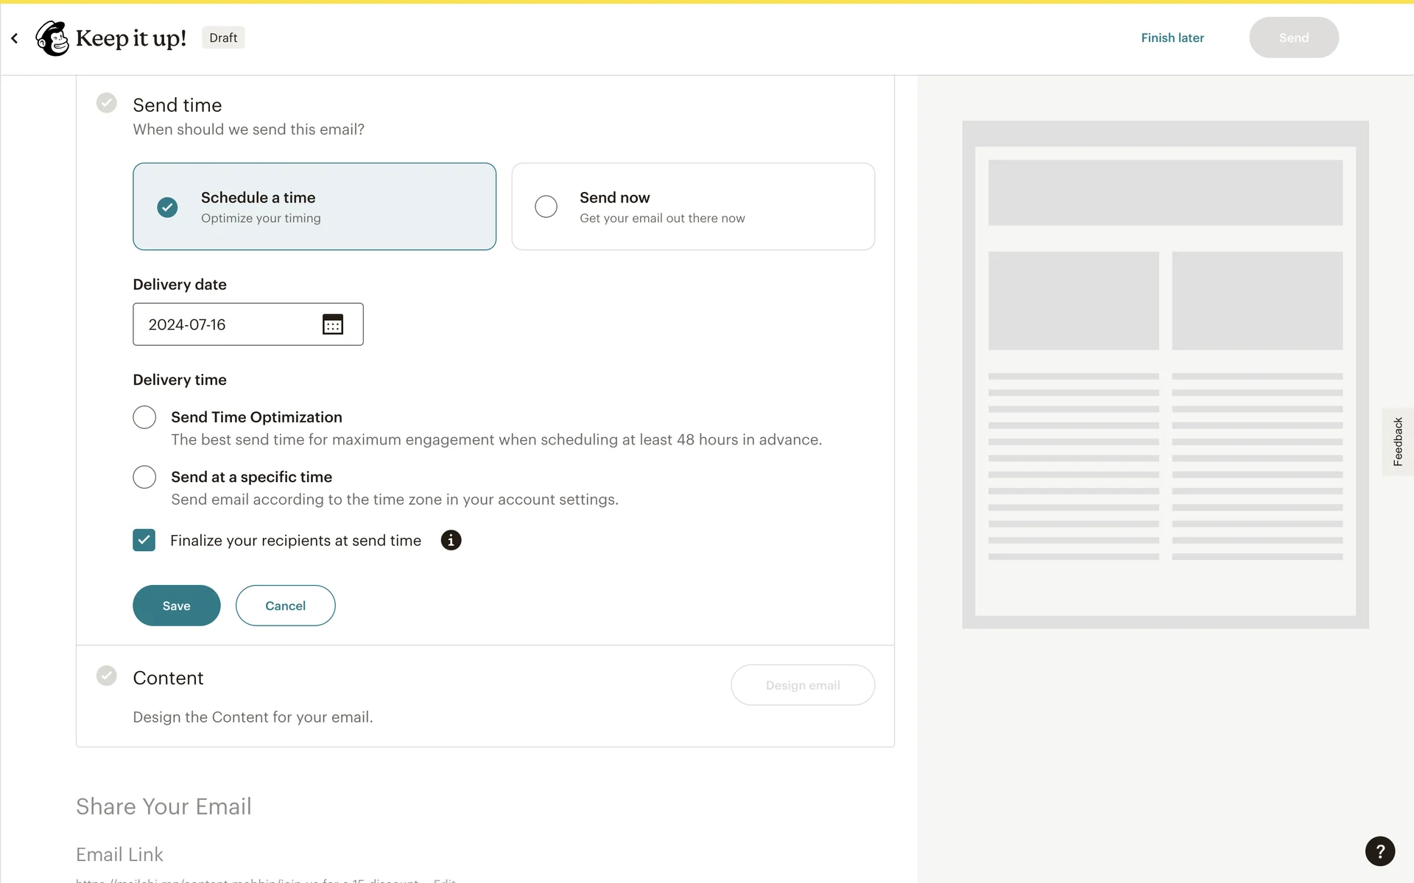Open the delivery date calendar icon
The height and width of the screenshot is (883, 1414).
tap(333, 325)
